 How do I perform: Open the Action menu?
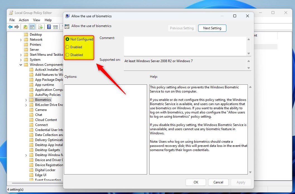pos(24,20)
